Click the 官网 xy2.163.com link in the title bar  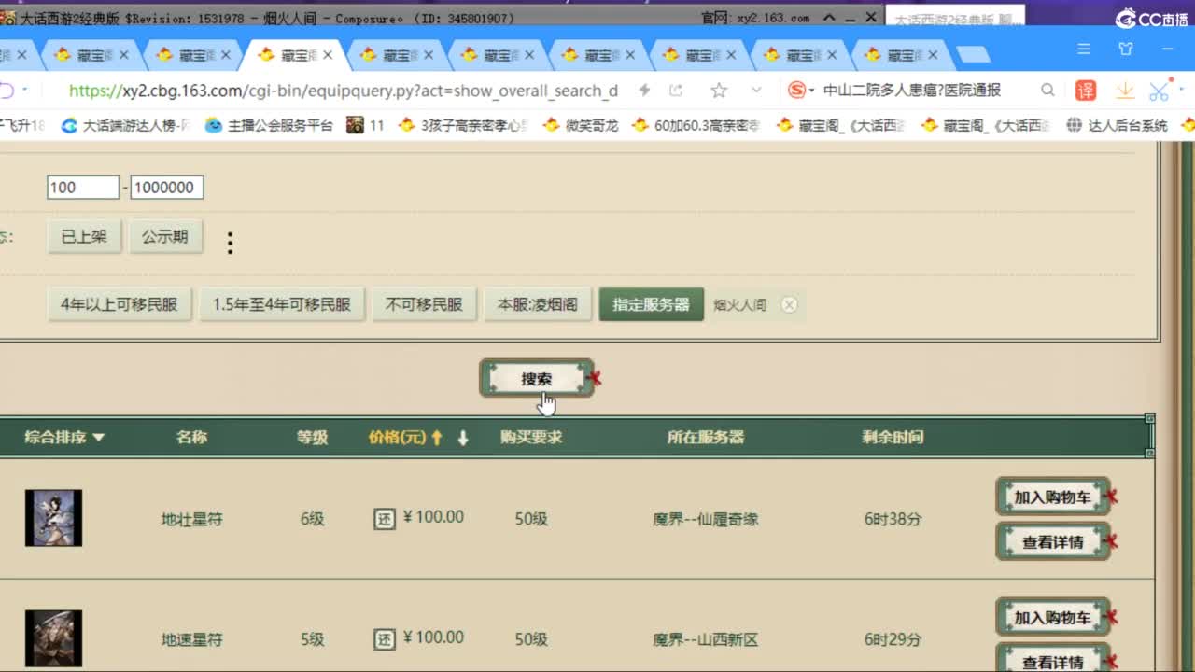point(755,18)
